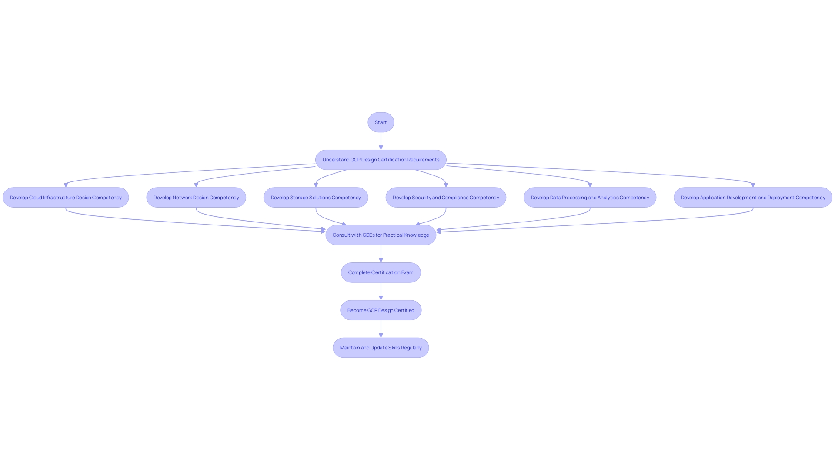
Task: Select the Understand GCP Design node
Action: 381,160
